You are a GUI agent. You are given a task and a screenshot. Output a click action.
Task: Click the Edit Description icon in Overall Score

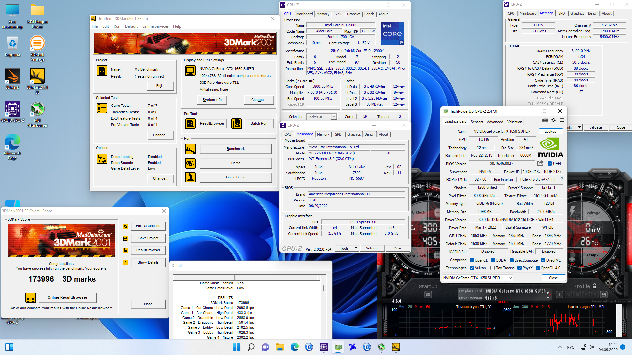pyautogui.click(x=125, y=226)
